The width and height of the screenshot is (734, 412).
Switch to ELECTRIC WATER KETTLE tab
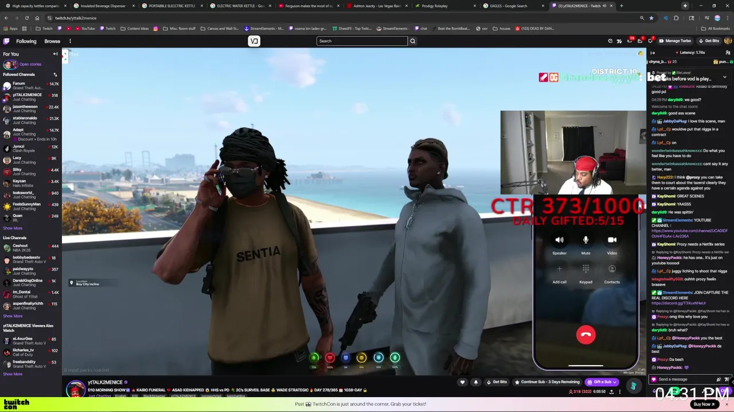click(x=240, y=6)
